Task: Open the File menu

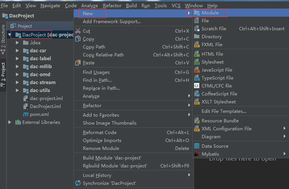Action: tap(4, 6)
